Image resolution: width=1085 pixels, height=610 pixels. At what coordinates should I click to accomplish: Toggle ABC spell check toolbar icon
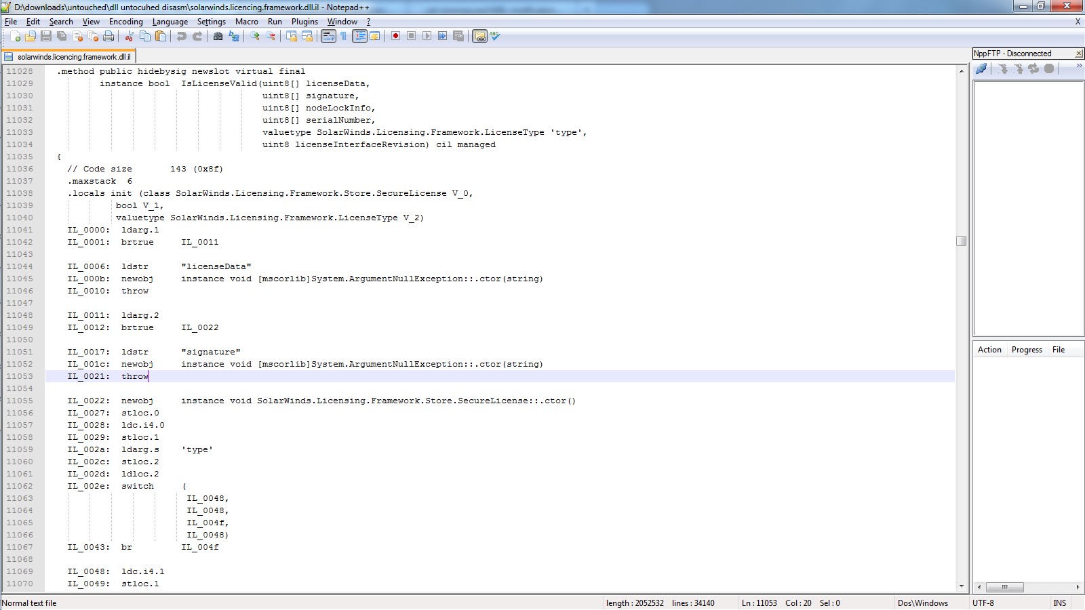click(495, 37)
